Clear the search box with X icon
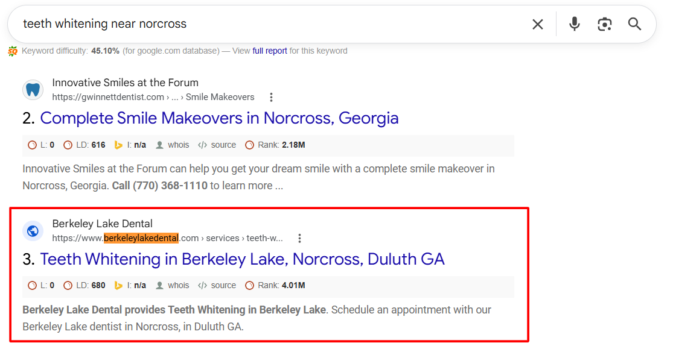The width and height of the screenshot is (673, 343). click(537, 24)
